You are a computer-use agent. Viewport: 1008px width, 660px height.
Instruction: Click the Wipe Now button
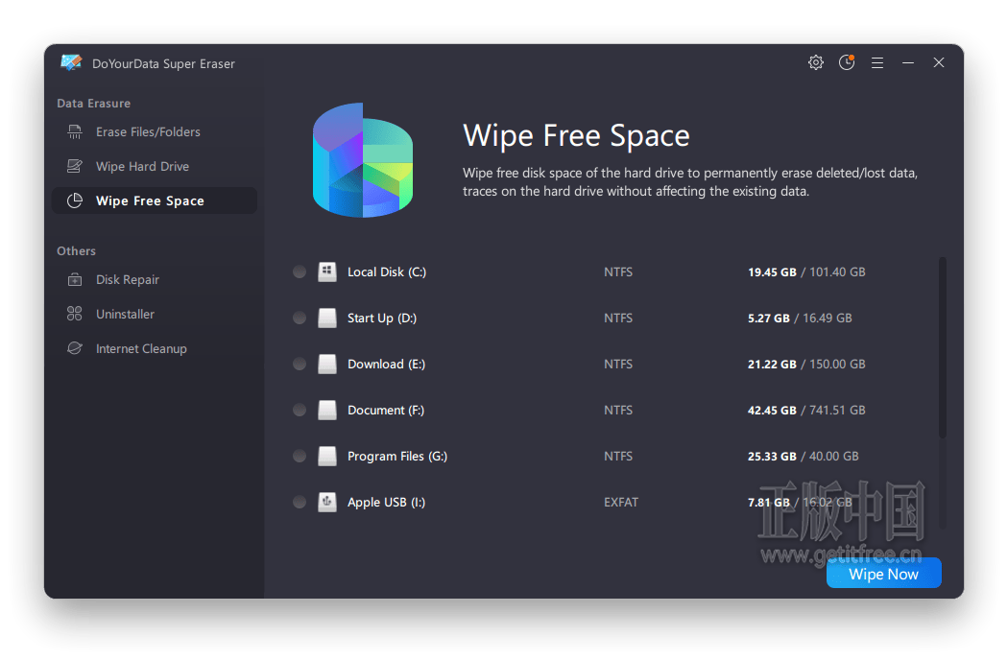tap(884, 574)
